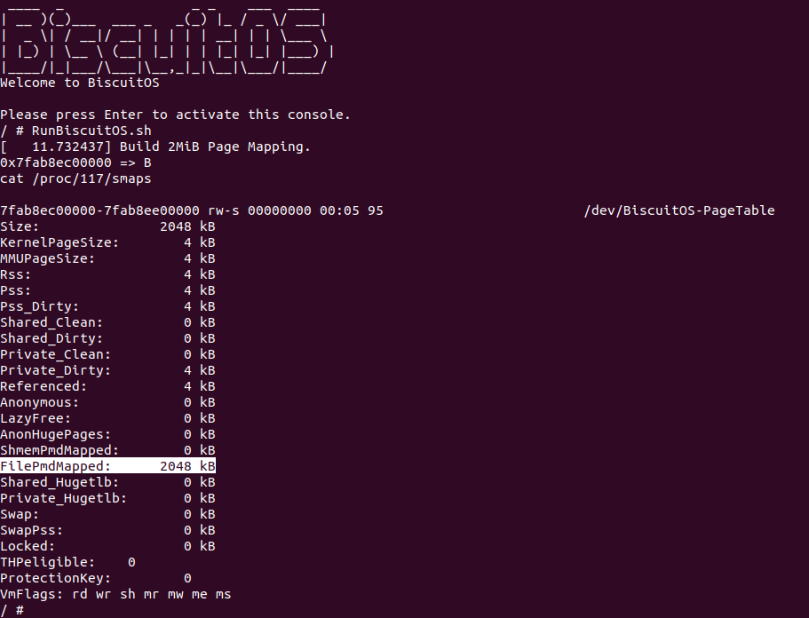The width and height of the screenshot is (809, 618).
Task: Click the 'cat /proc/117/smaps' command line
Action: [75, 178]
